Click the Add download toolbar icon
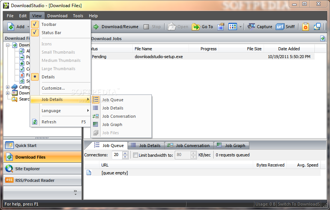 11,27
